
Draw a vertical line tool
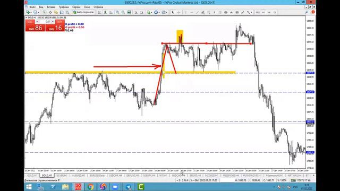(186, 12)
